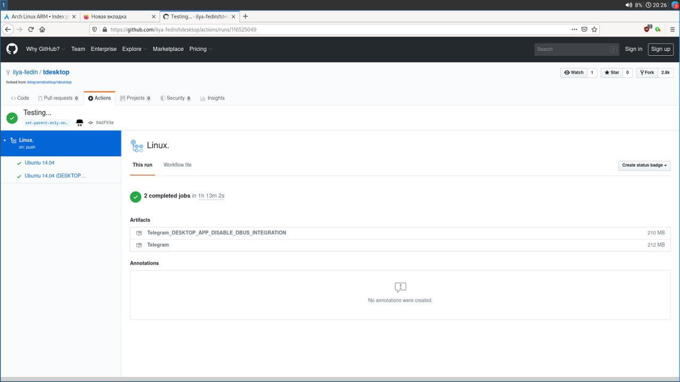This screenshot has width=680, height=382.
Task: Click the GitHub logo icon
Action: (12, 49)
